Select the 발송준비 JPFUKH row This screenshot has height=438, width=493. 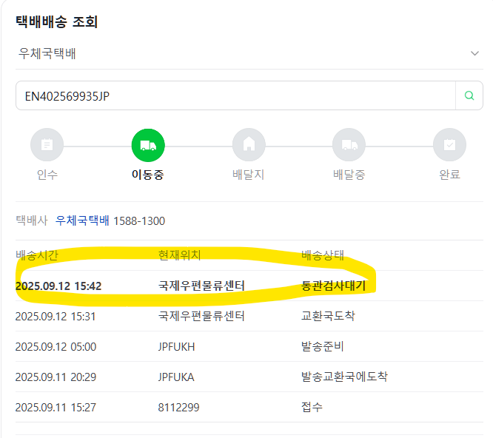coord(249,346)
